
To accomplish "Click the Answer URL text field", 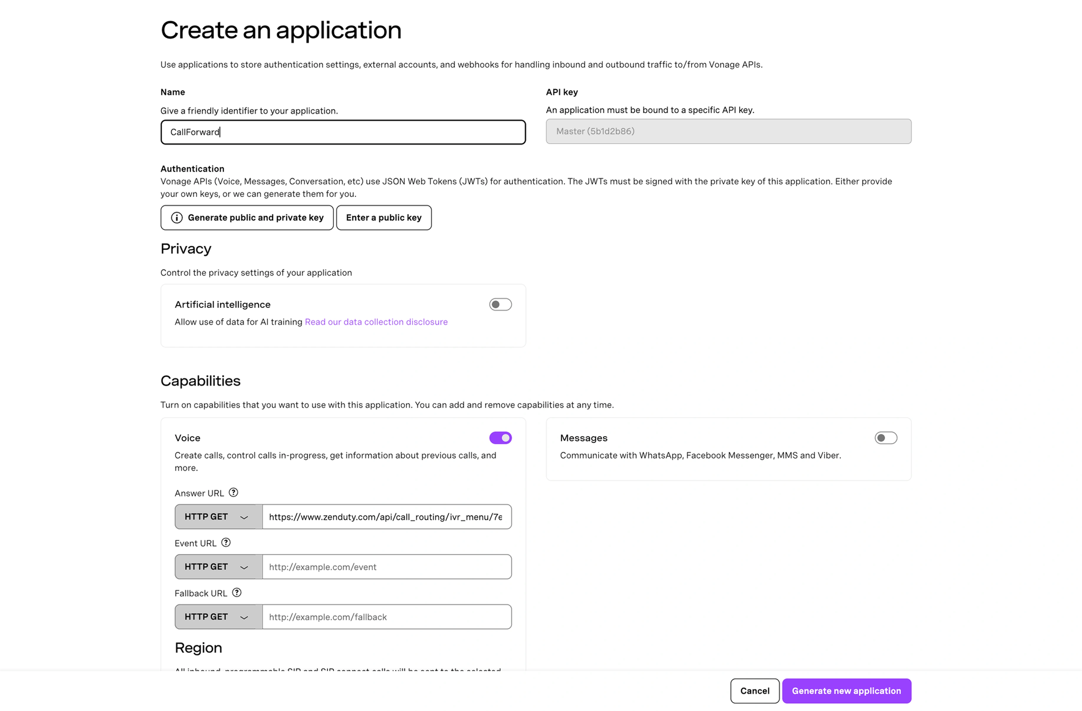I will pos(386,516).
